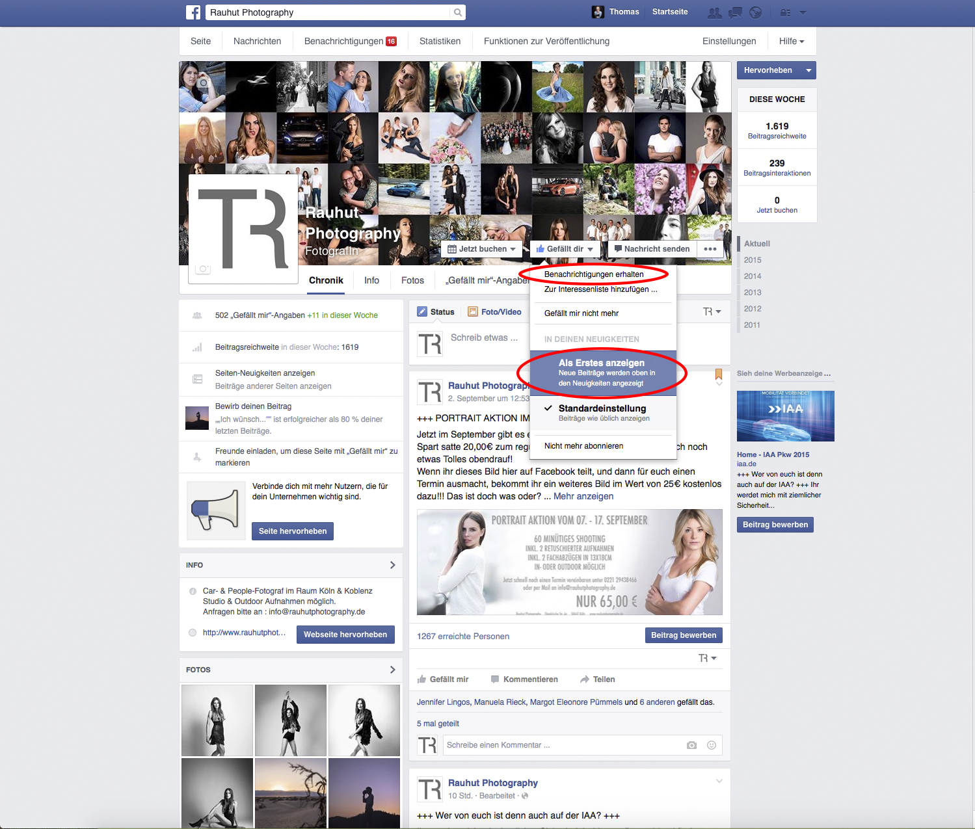Image resolution: width=975 pixels, height=829 pixels.
Task: Click Thomas profile avatar in top bar
Action: point(598,12)
